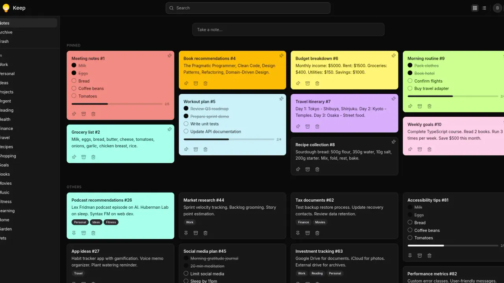
Task: Check Tomatoes in Accessibility tips #81
Action: (410, 238)
